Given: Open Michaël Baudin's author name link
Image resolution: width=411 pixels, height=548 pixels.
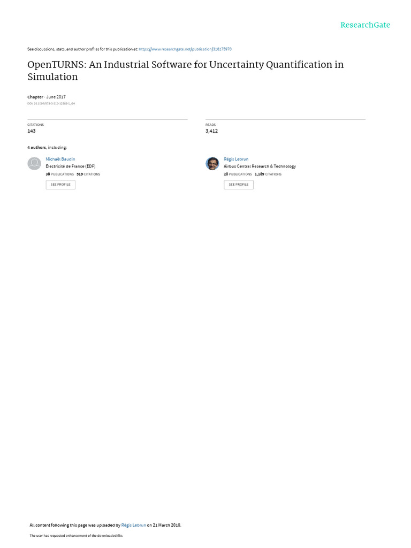Looking at the screenshot, I should click(x=60, y=159).
